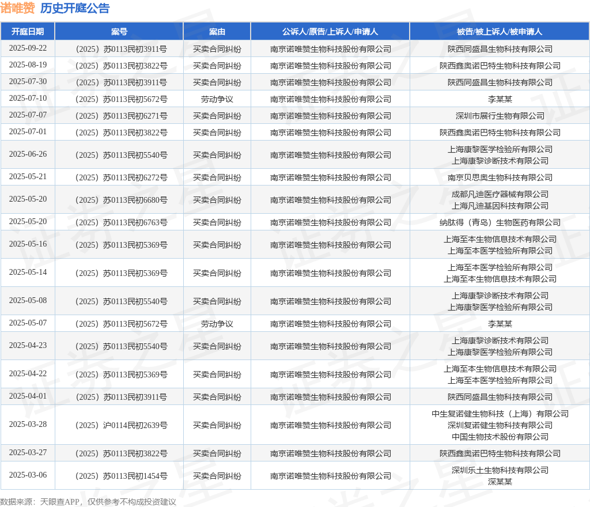Click the date 2025-04-01
This screenshot has height=507, width=590.
click(28, 396)
